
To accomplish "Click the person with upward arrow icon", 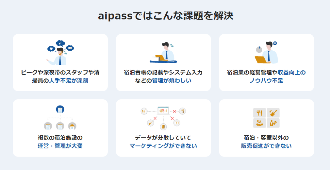I will pyautogui.click(x=273, y=123).
